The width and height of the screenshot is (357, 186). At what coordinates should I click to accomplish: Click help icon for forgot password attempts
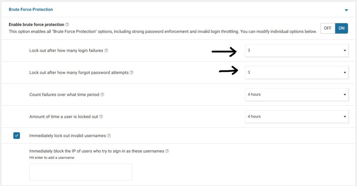coord(132,73)
